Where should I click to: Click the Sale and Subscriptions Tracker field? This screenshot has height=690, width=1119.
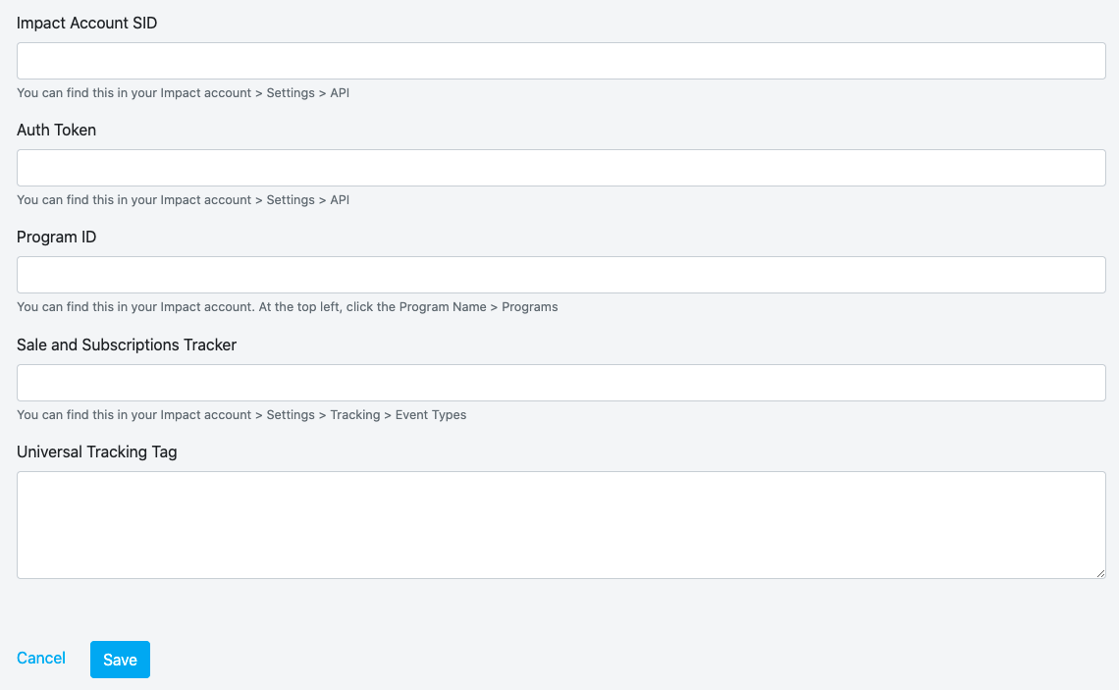click(x=560, y=383)
